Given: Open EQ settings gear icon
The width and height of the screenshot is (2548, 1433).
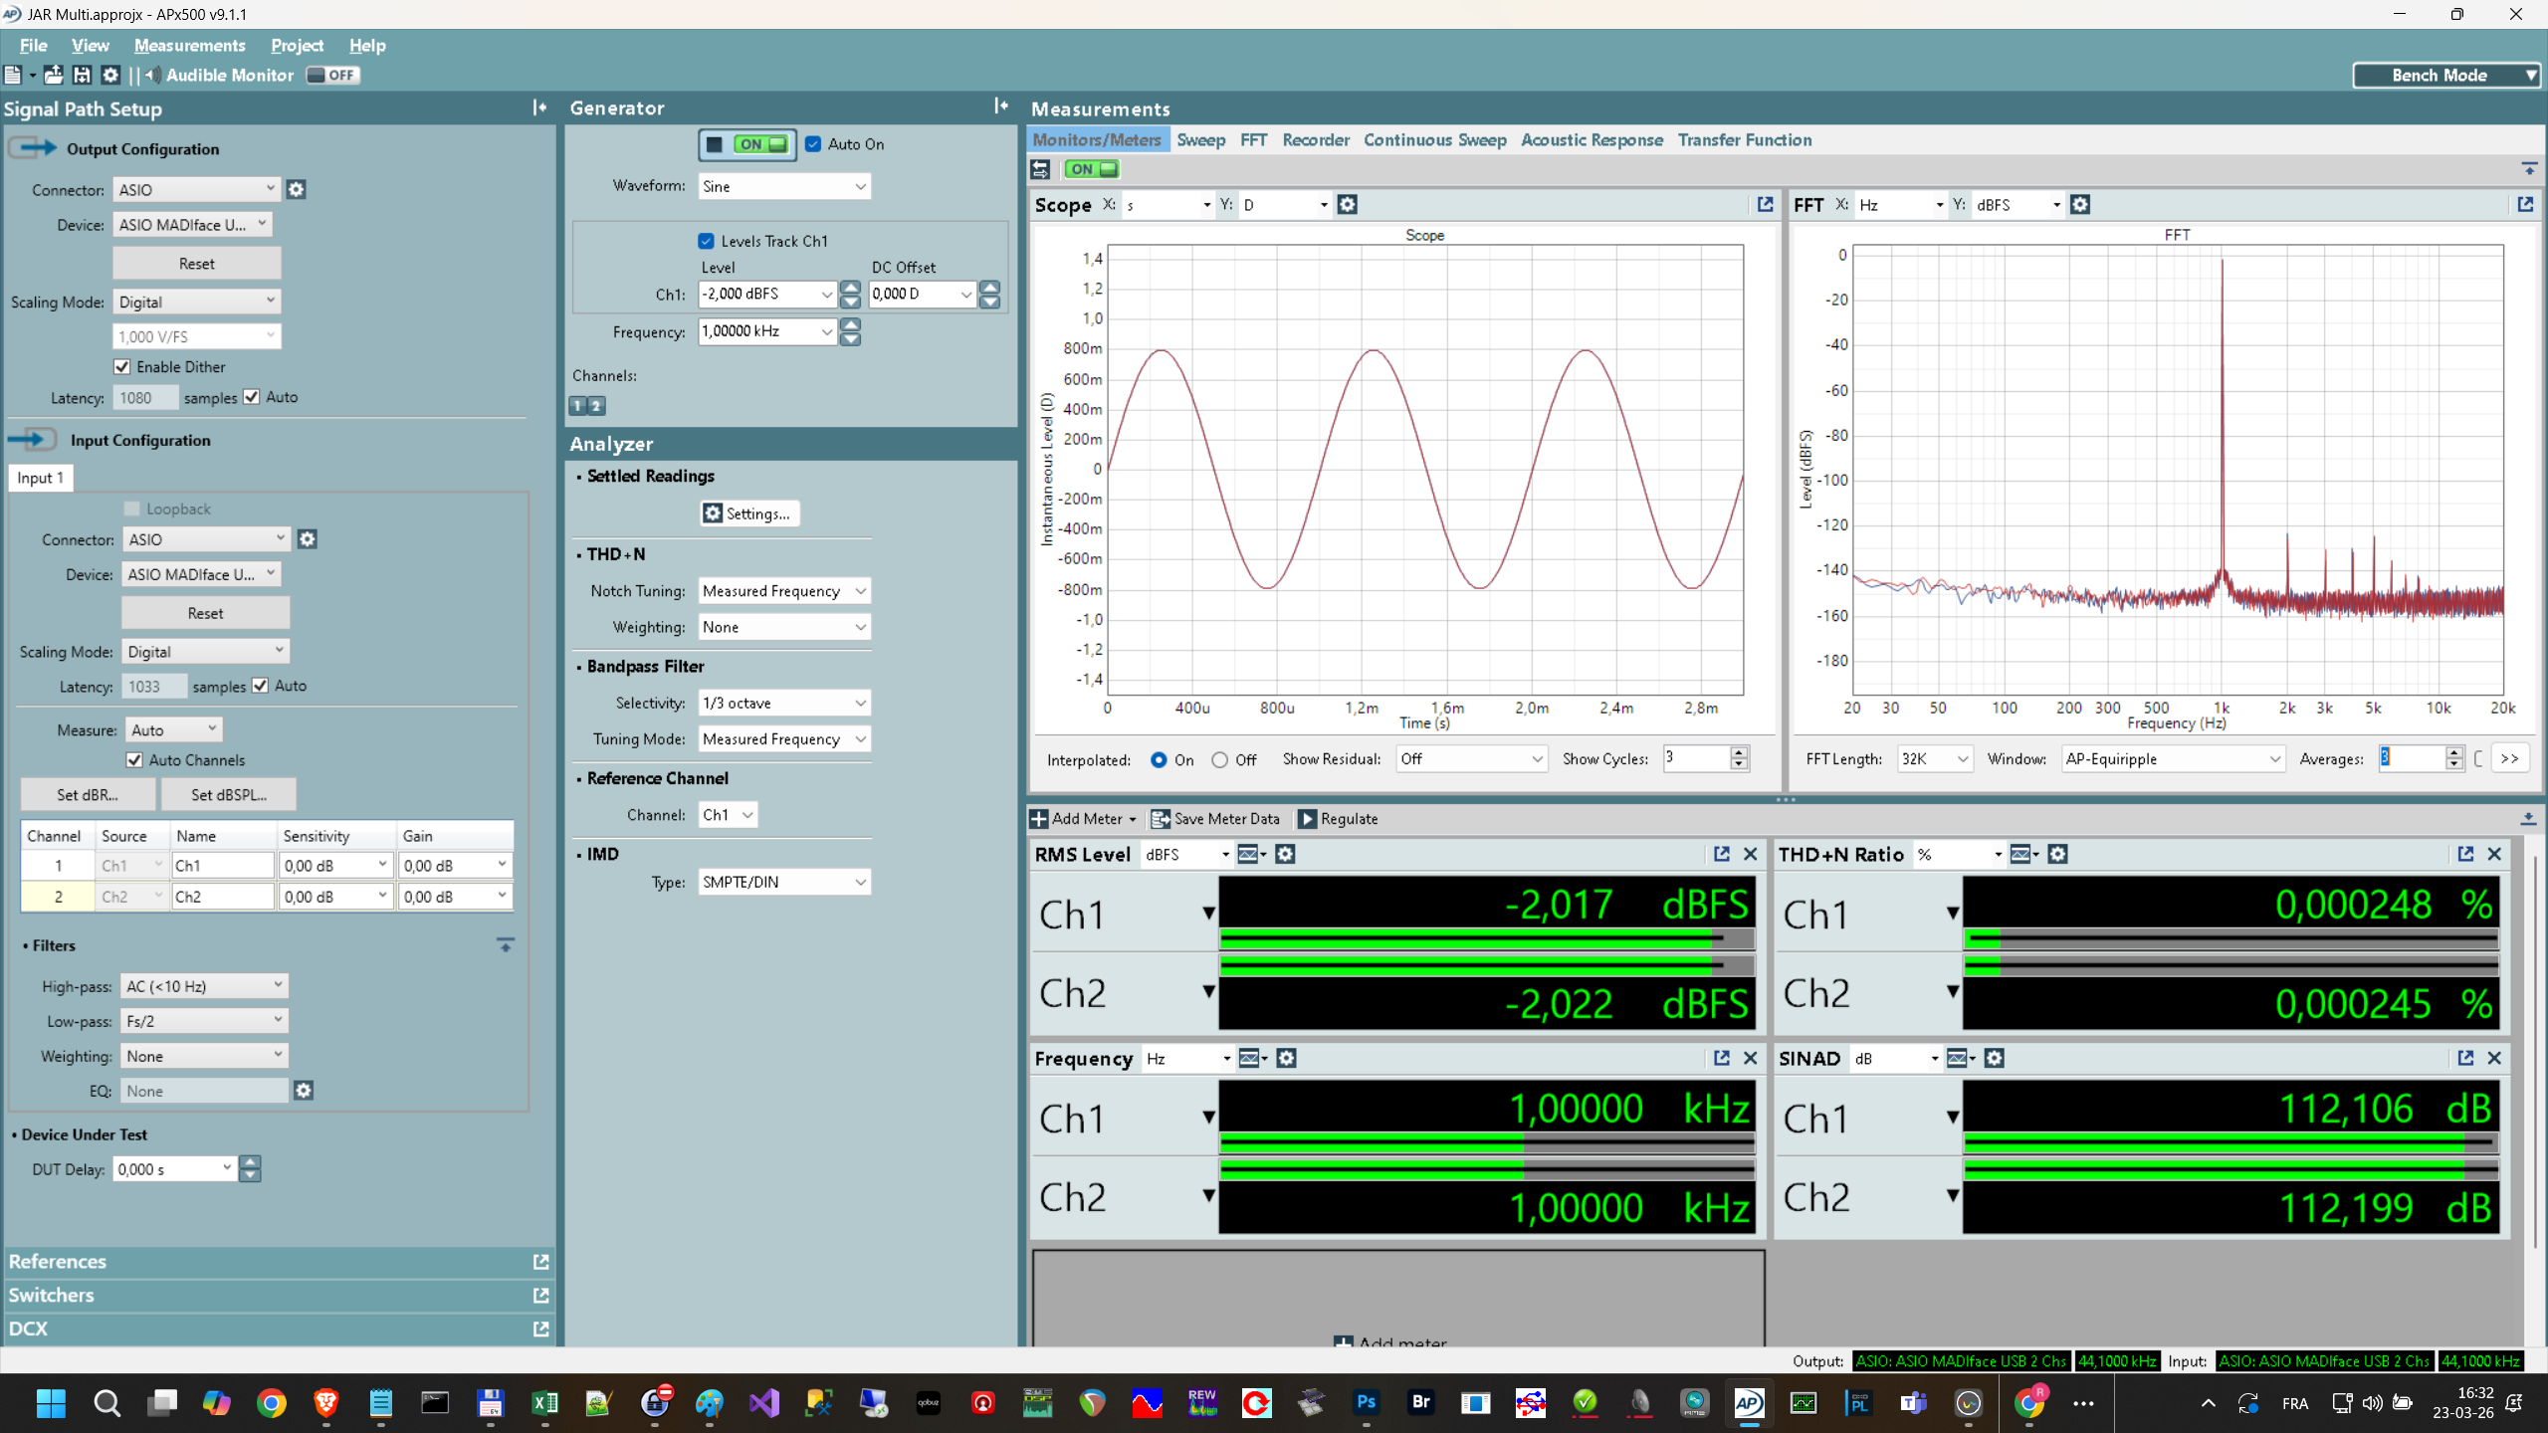Looking at the screenshot, I should pyautogui.click(x=304, y=1091).
